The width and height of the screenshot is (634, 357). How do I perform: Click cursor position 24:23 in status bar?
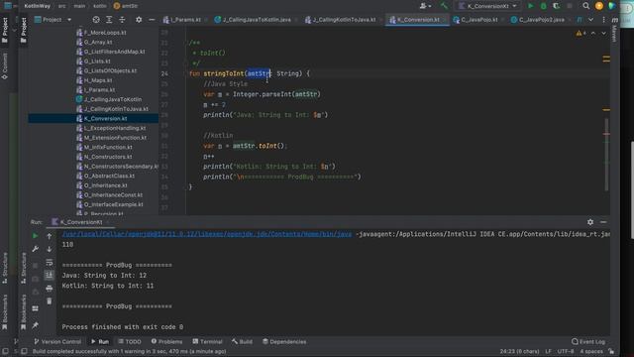coord(519,351)
